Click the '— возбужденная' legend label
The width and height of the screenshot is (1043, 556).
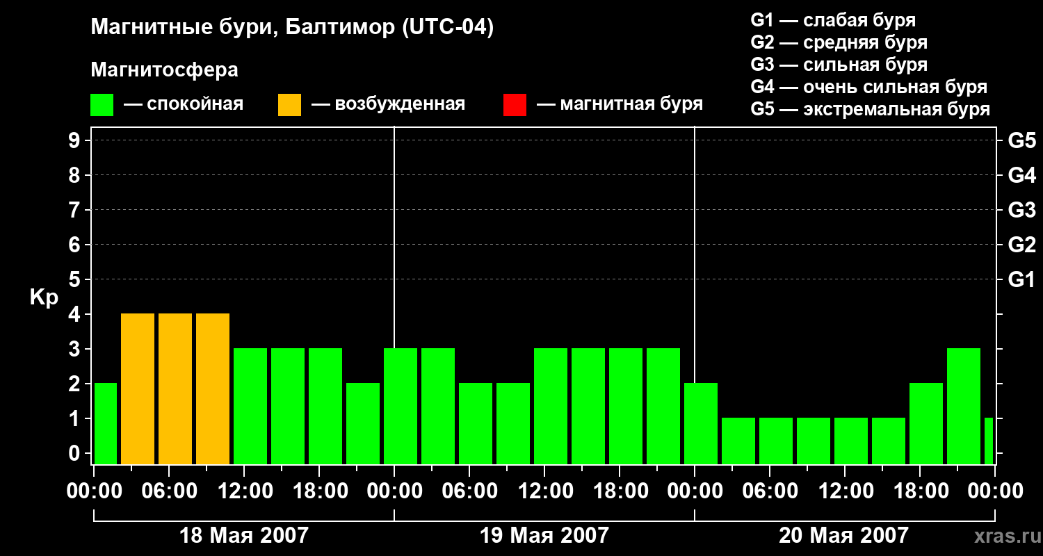pyautogui.click(x=388, y=105)
